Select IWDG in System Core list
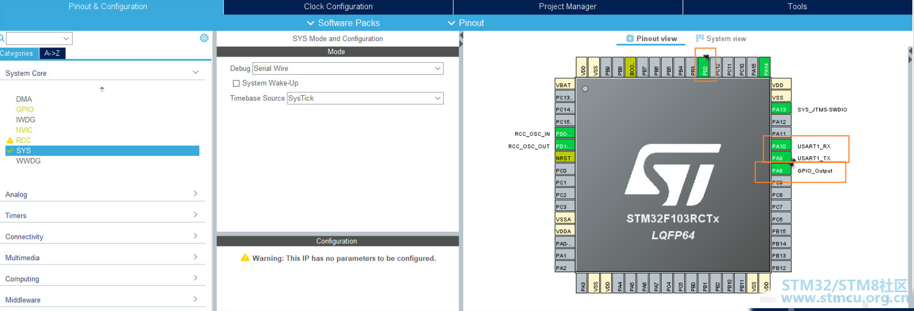Viewport: 914px width, 311px height. (26, 120)
